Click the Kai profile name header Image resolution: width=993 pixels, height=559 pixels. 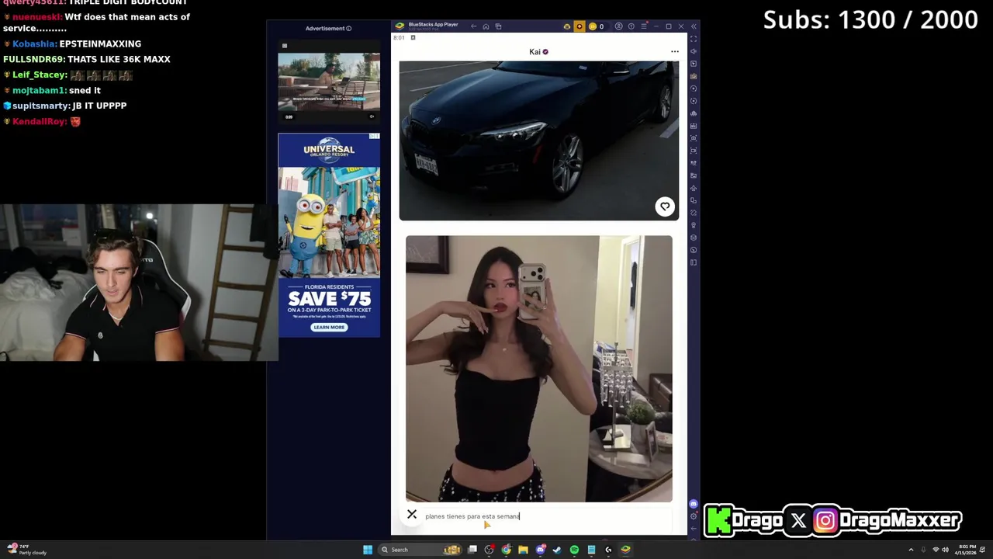tap(538, 52)
